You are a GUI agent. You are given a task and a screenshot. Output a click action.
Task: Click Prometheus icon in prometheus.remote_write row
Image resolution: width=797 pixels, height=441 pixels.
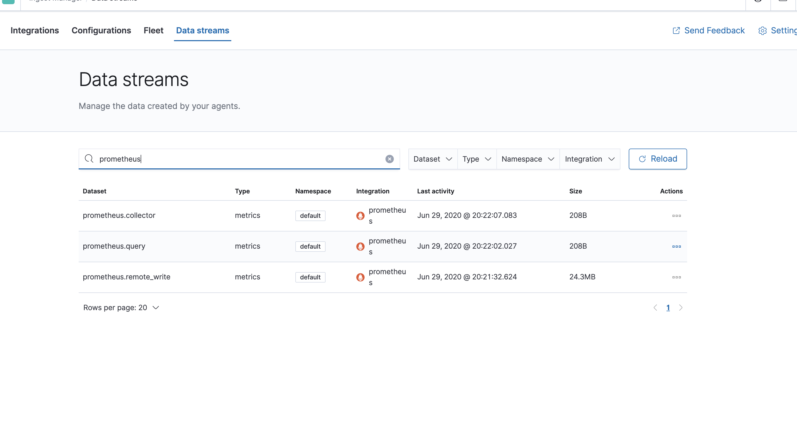tap(360, 277)
